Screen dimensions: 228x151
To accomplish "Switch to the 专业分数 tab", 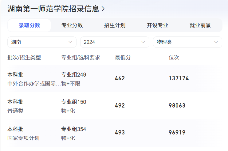I will point(72,25).
